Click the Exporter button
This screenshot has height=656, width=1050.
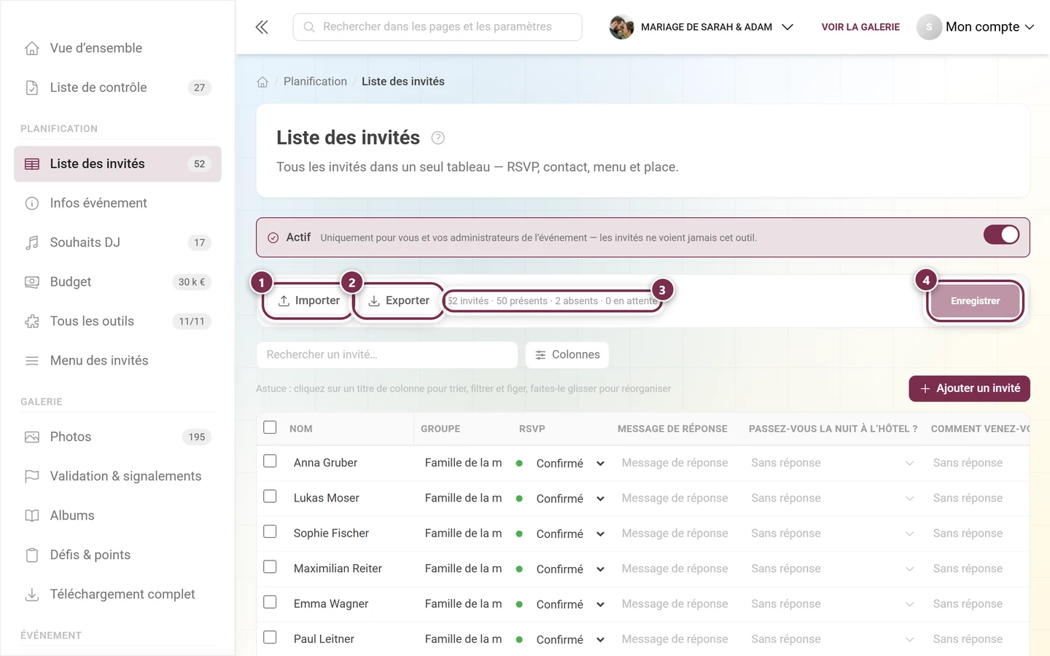point(398,301)
